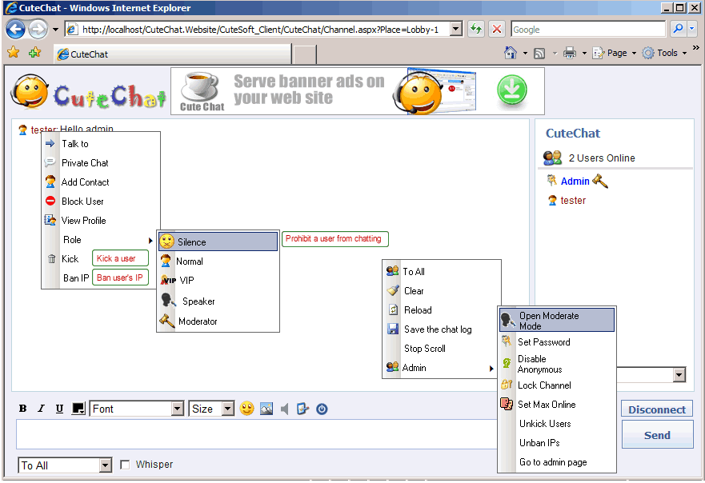
Task: Click the Favorites star icon
Action: click(14, 53)
